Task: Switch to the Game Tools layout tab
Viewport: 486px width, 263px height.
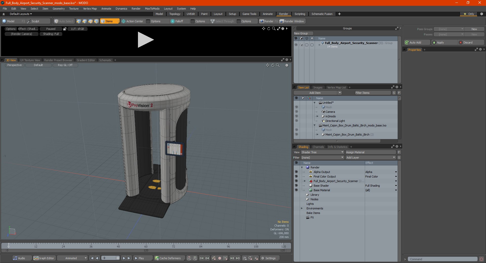Action: [x=249, y=14]
